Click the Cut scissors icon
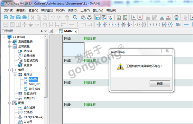The image size is (193, 124). (32, 17)
